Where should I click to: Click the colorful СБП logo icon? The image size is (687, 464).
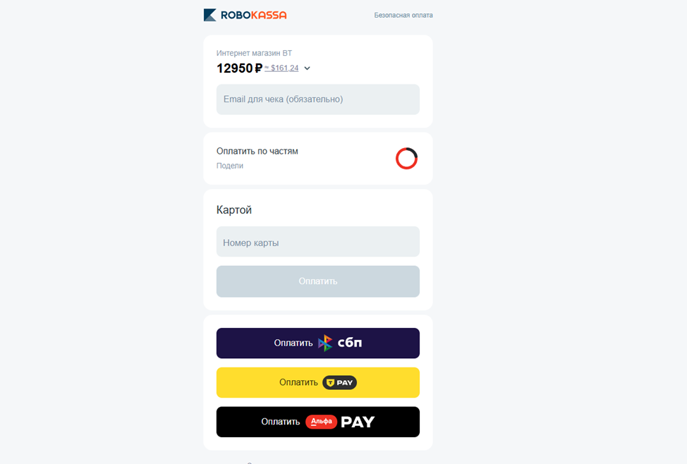coord(325,343)
